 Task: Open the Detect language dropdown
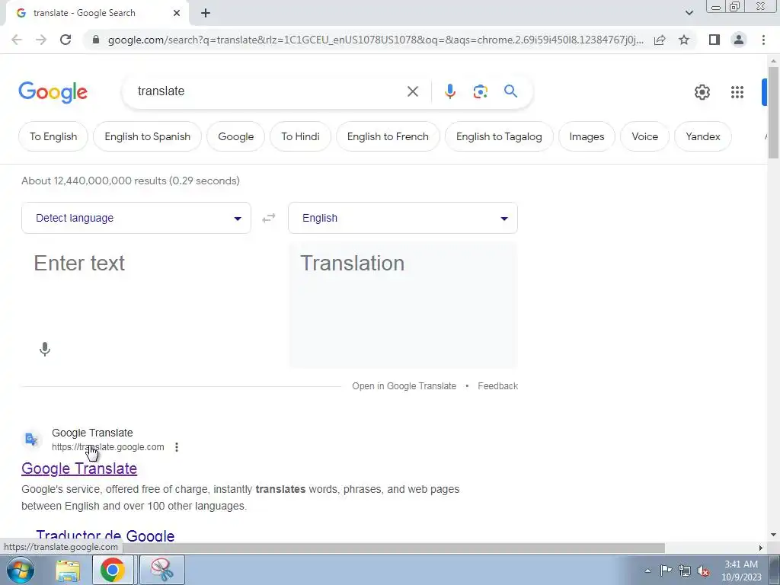click(x=136, y=218)
